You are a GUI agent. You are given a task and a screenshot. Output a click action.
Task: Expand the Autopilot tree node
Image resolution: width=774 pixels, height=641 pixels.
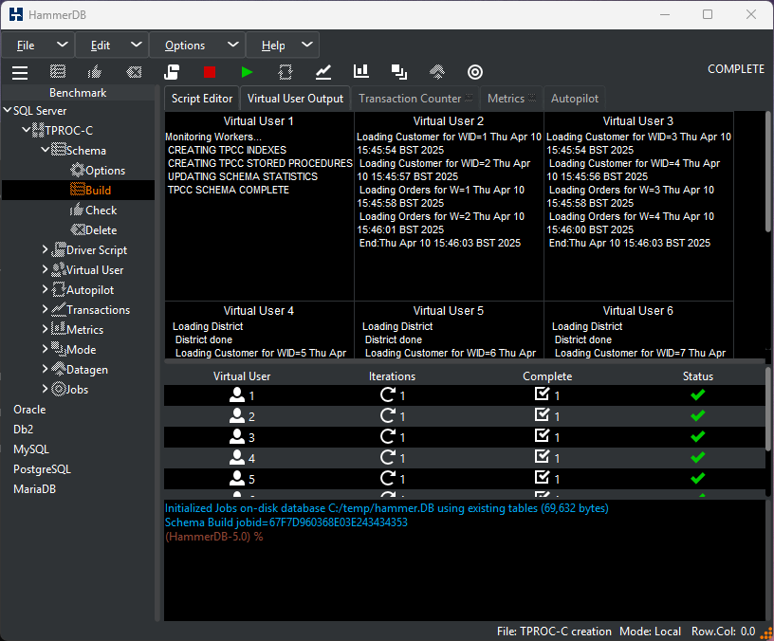(45, 289)
